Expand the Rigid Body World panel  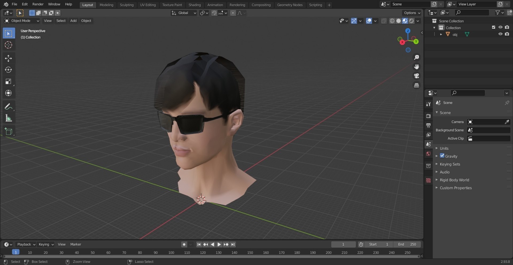[454, 180]
